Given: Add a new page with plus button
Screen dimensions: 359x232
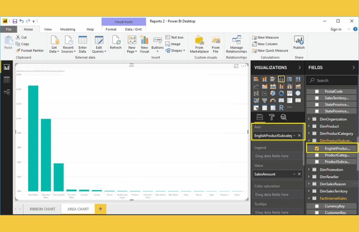Looking at the screenshot, I should click(x=100, y=209).
